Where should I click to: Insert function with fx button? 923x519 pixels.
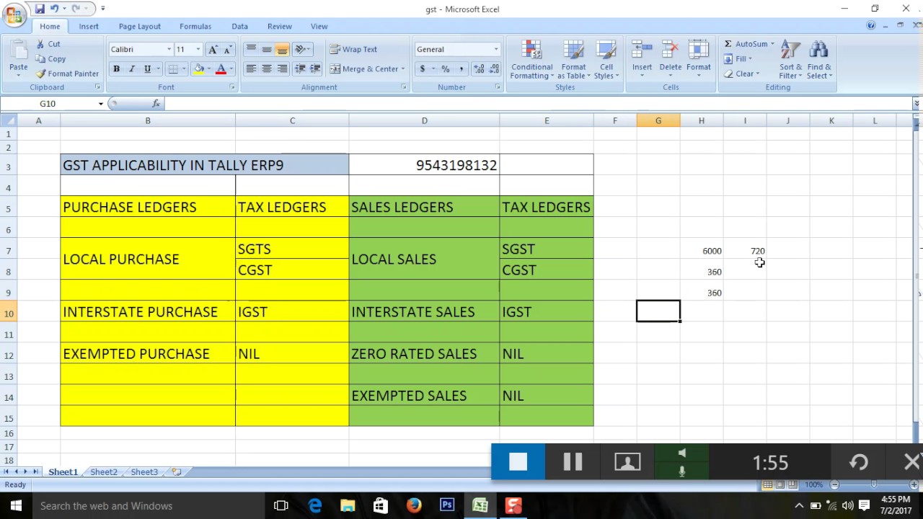click(156, 104)
